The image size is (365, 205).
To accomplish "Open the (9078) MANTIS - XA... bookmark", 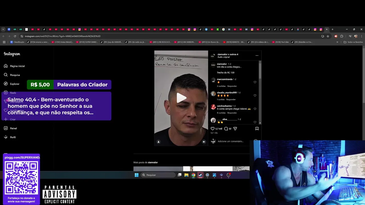I will (x=234, y=42).
